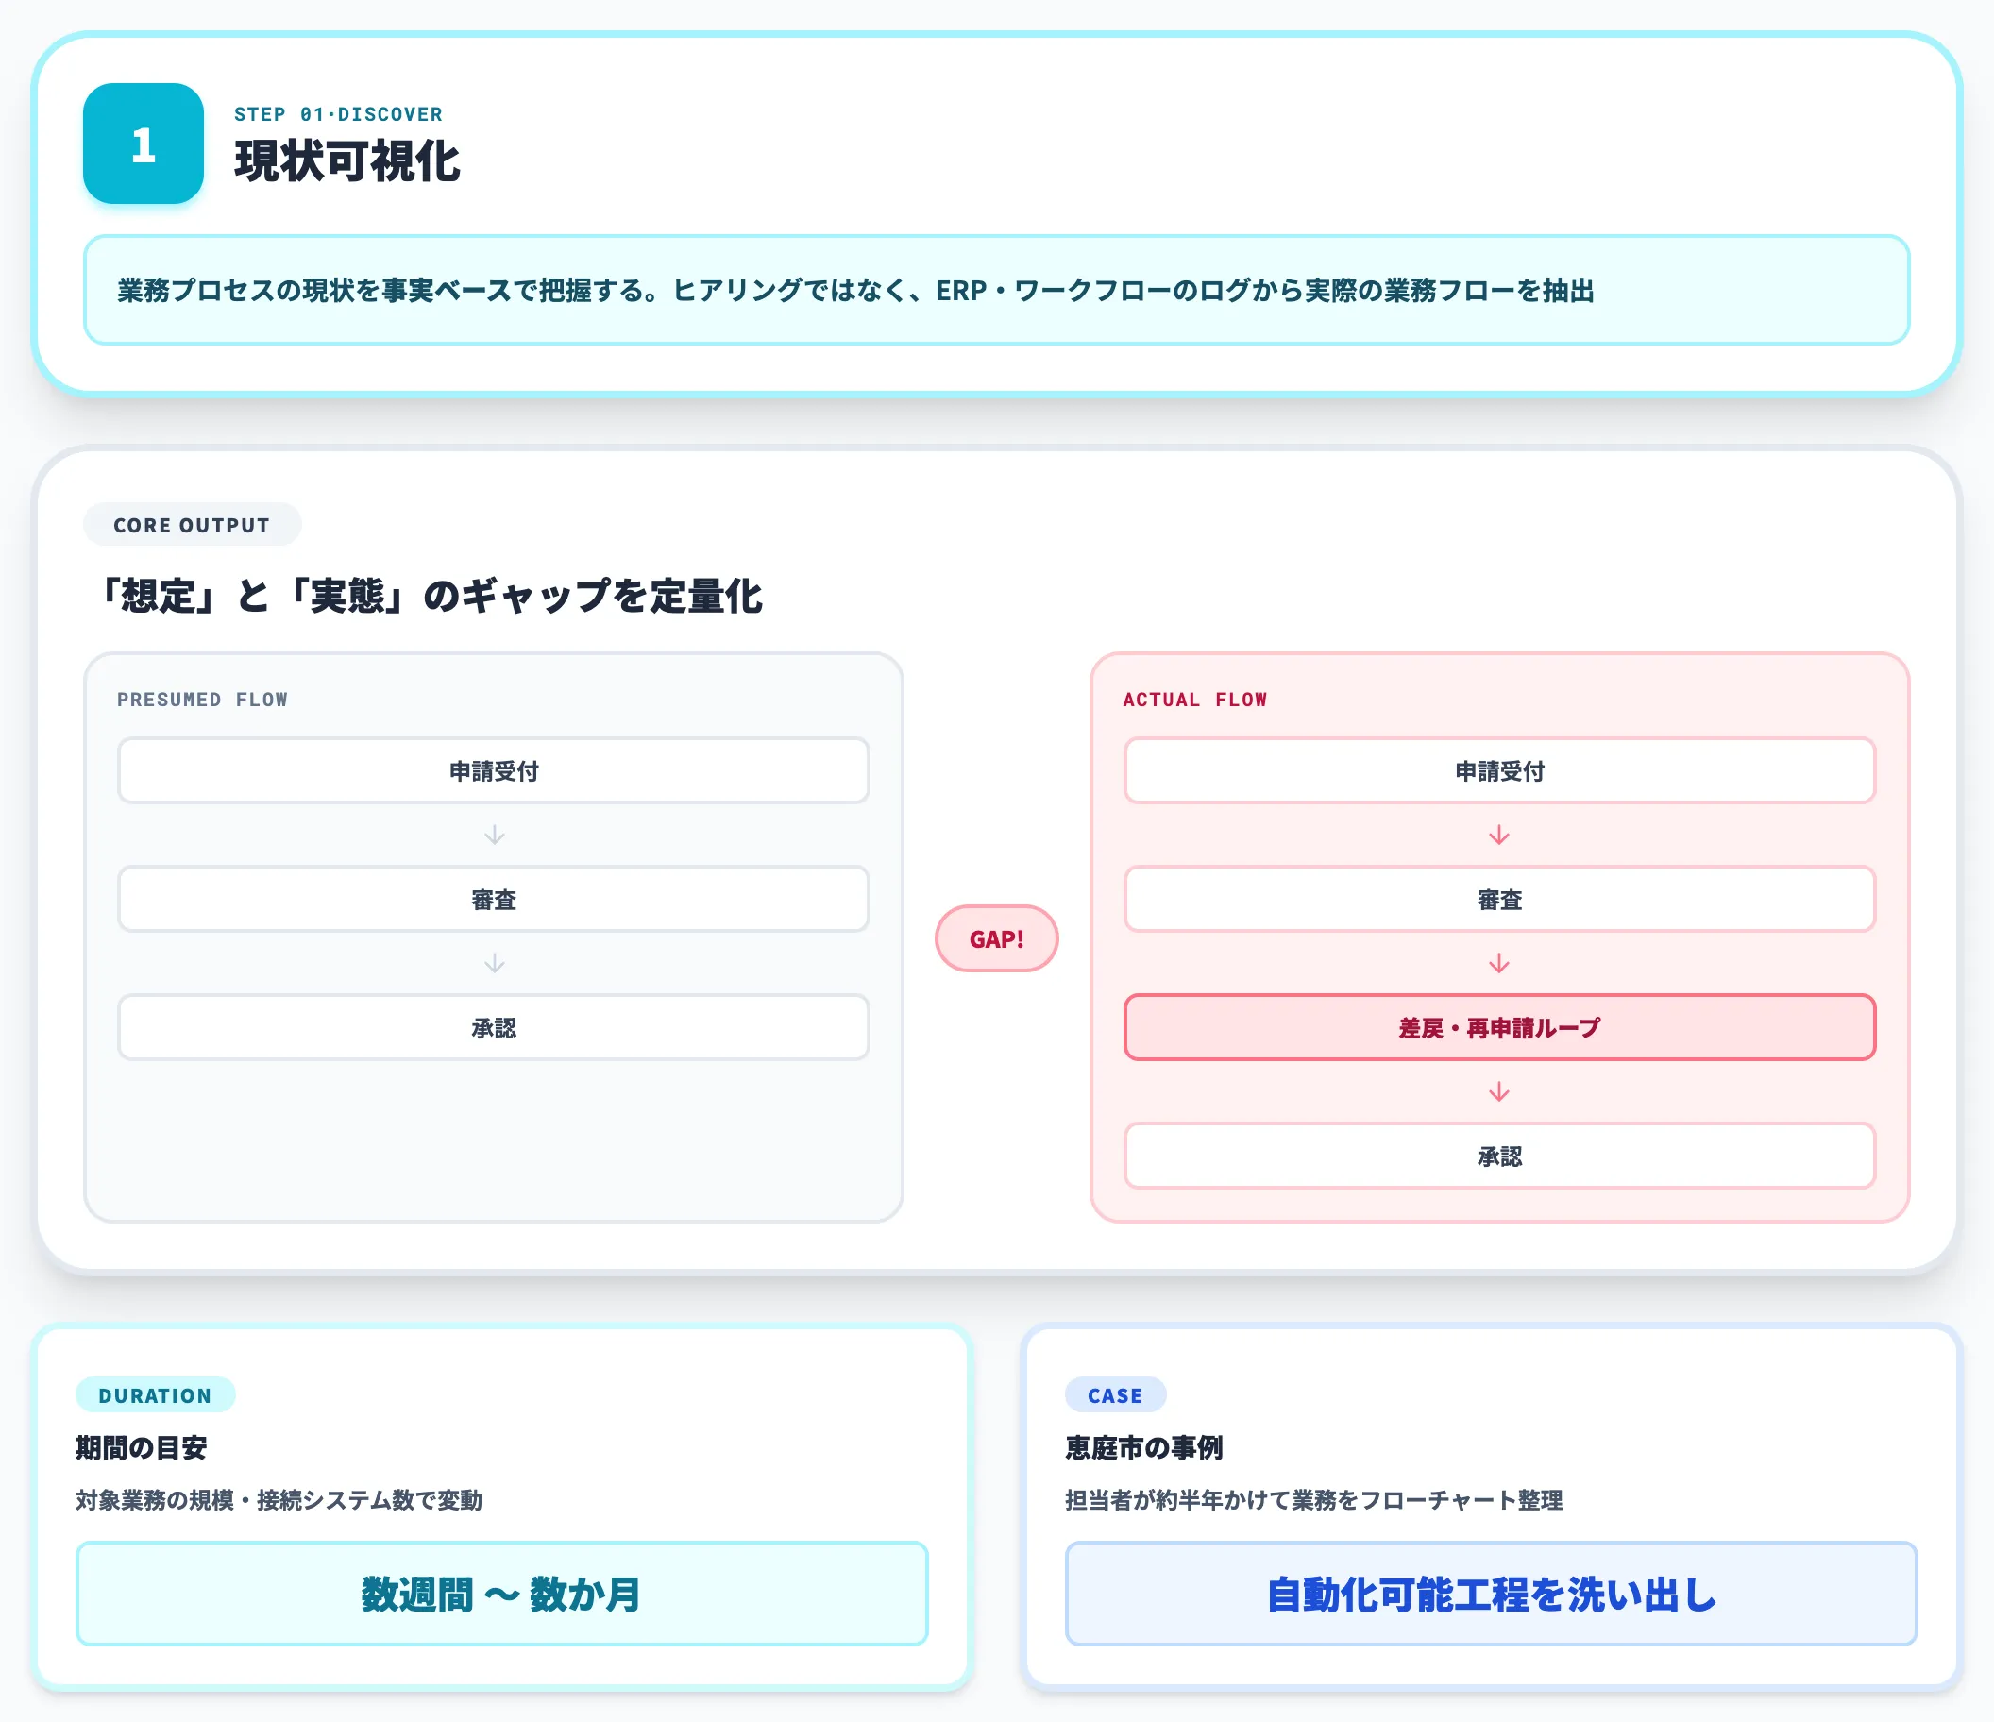Click the red arrow below 差戻・再申請ループ
Image resolution: width=1994 pixels, height=1722 pixels.
pos(1499,1091)
